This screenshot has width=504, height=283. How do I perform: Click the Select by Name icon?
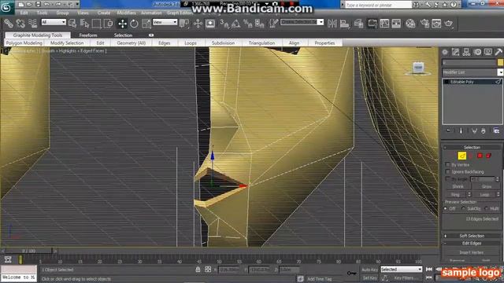tap(84, 24)
